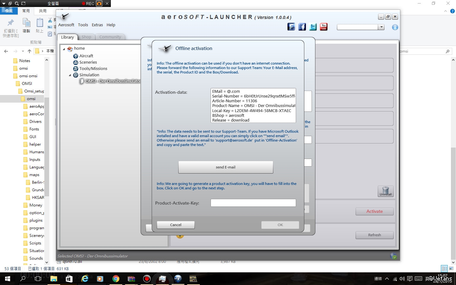456x285 pixels.
Task: Select the Scripts folder in Explorer sidebar
Action: [35, 243]
